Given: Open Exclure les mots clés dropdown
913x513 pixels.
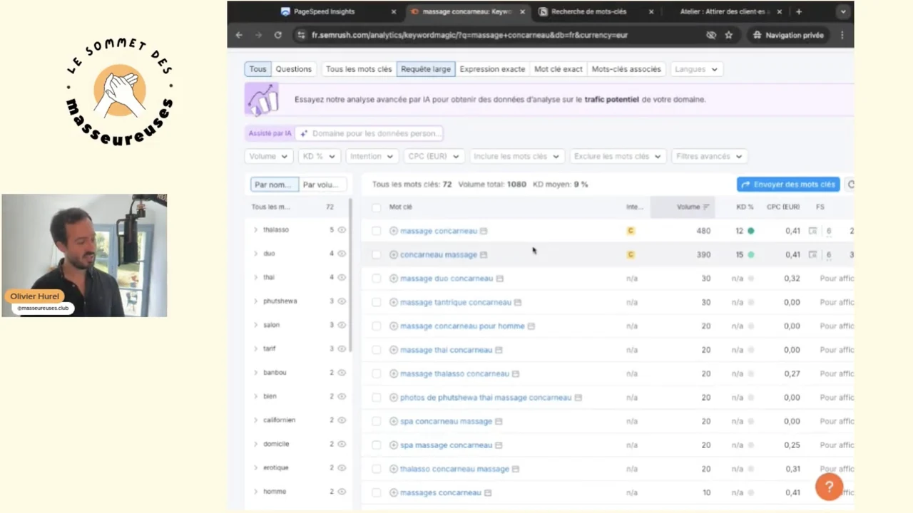Looking at the screenshot, I should tap(618, 156).
